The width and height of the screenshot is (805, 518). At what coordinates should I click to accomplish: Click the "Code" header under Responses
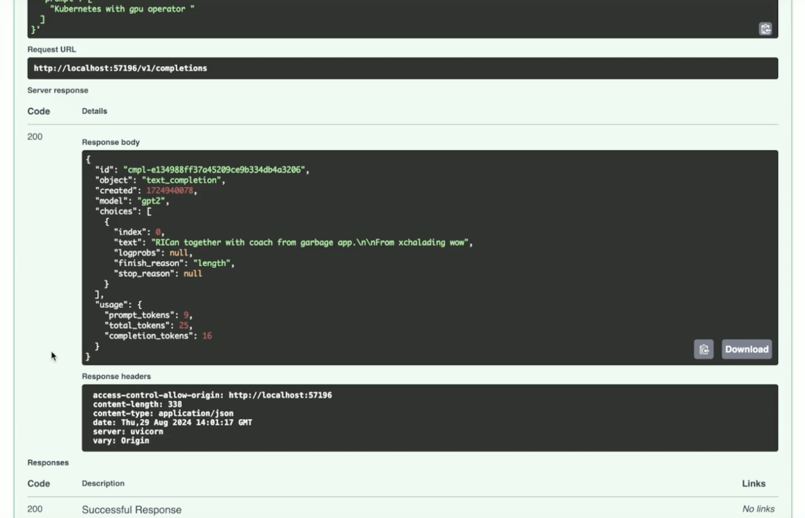click(39, 483)
